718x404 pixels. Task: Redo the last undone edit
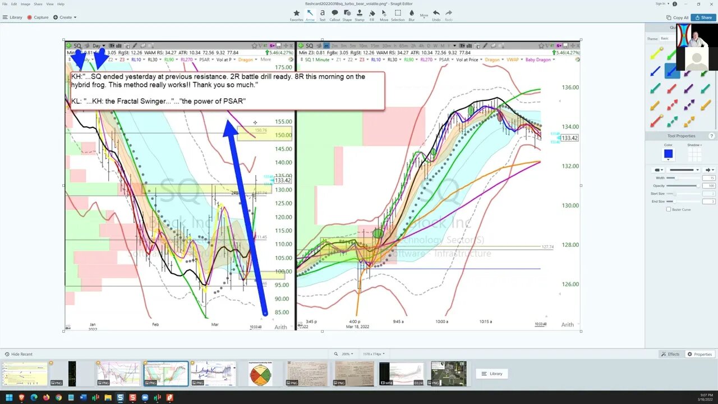click(x=449, y=15)
